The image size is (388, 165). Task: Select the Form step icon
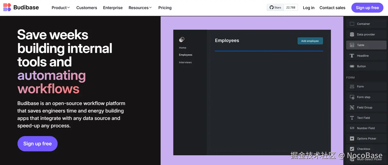[x=352, y=97]
